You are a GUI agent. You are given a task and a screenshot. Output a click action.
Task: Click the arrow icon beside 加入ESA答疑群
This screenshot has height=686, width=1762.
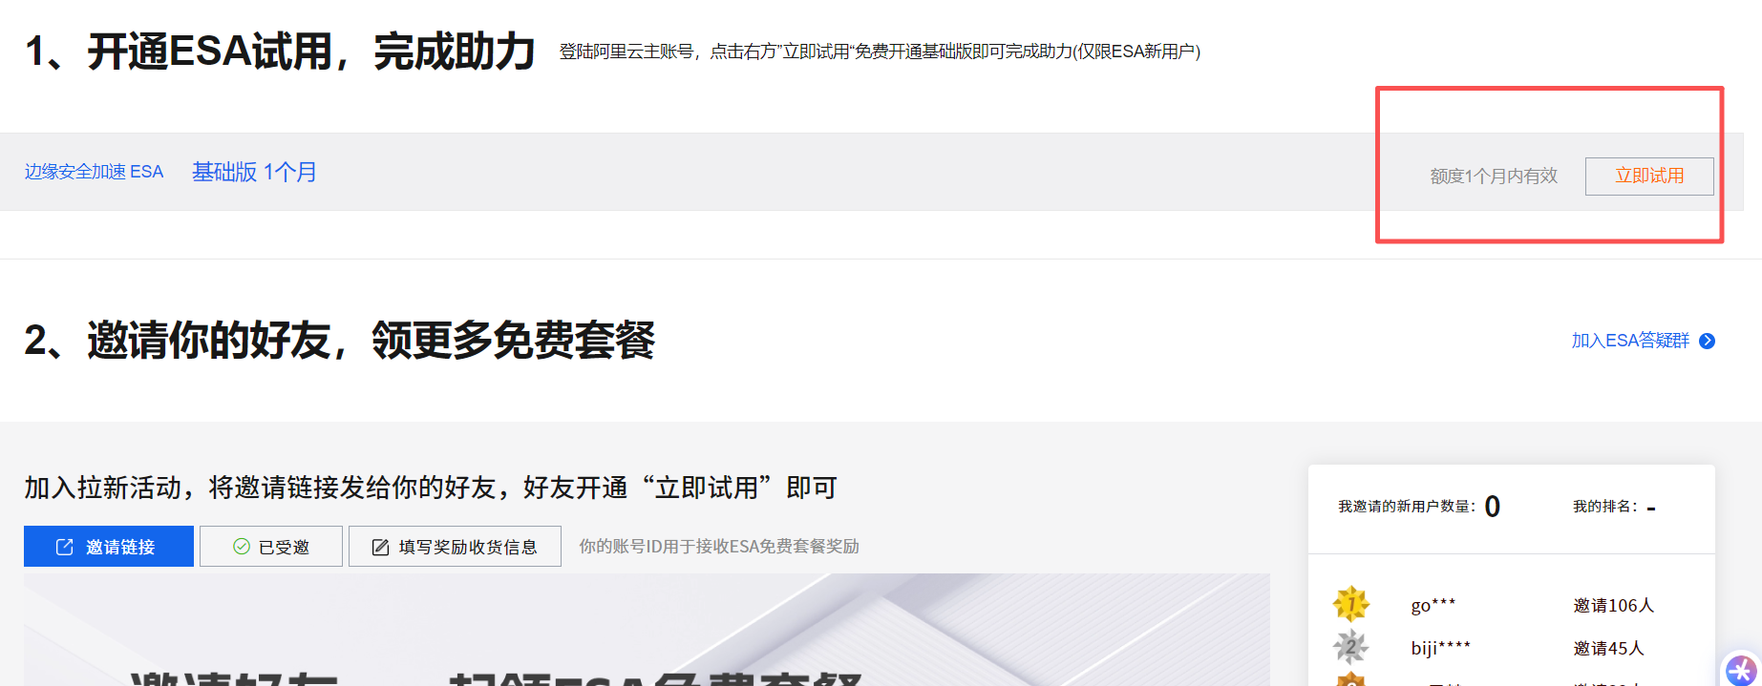click(x=1708, y=341)
